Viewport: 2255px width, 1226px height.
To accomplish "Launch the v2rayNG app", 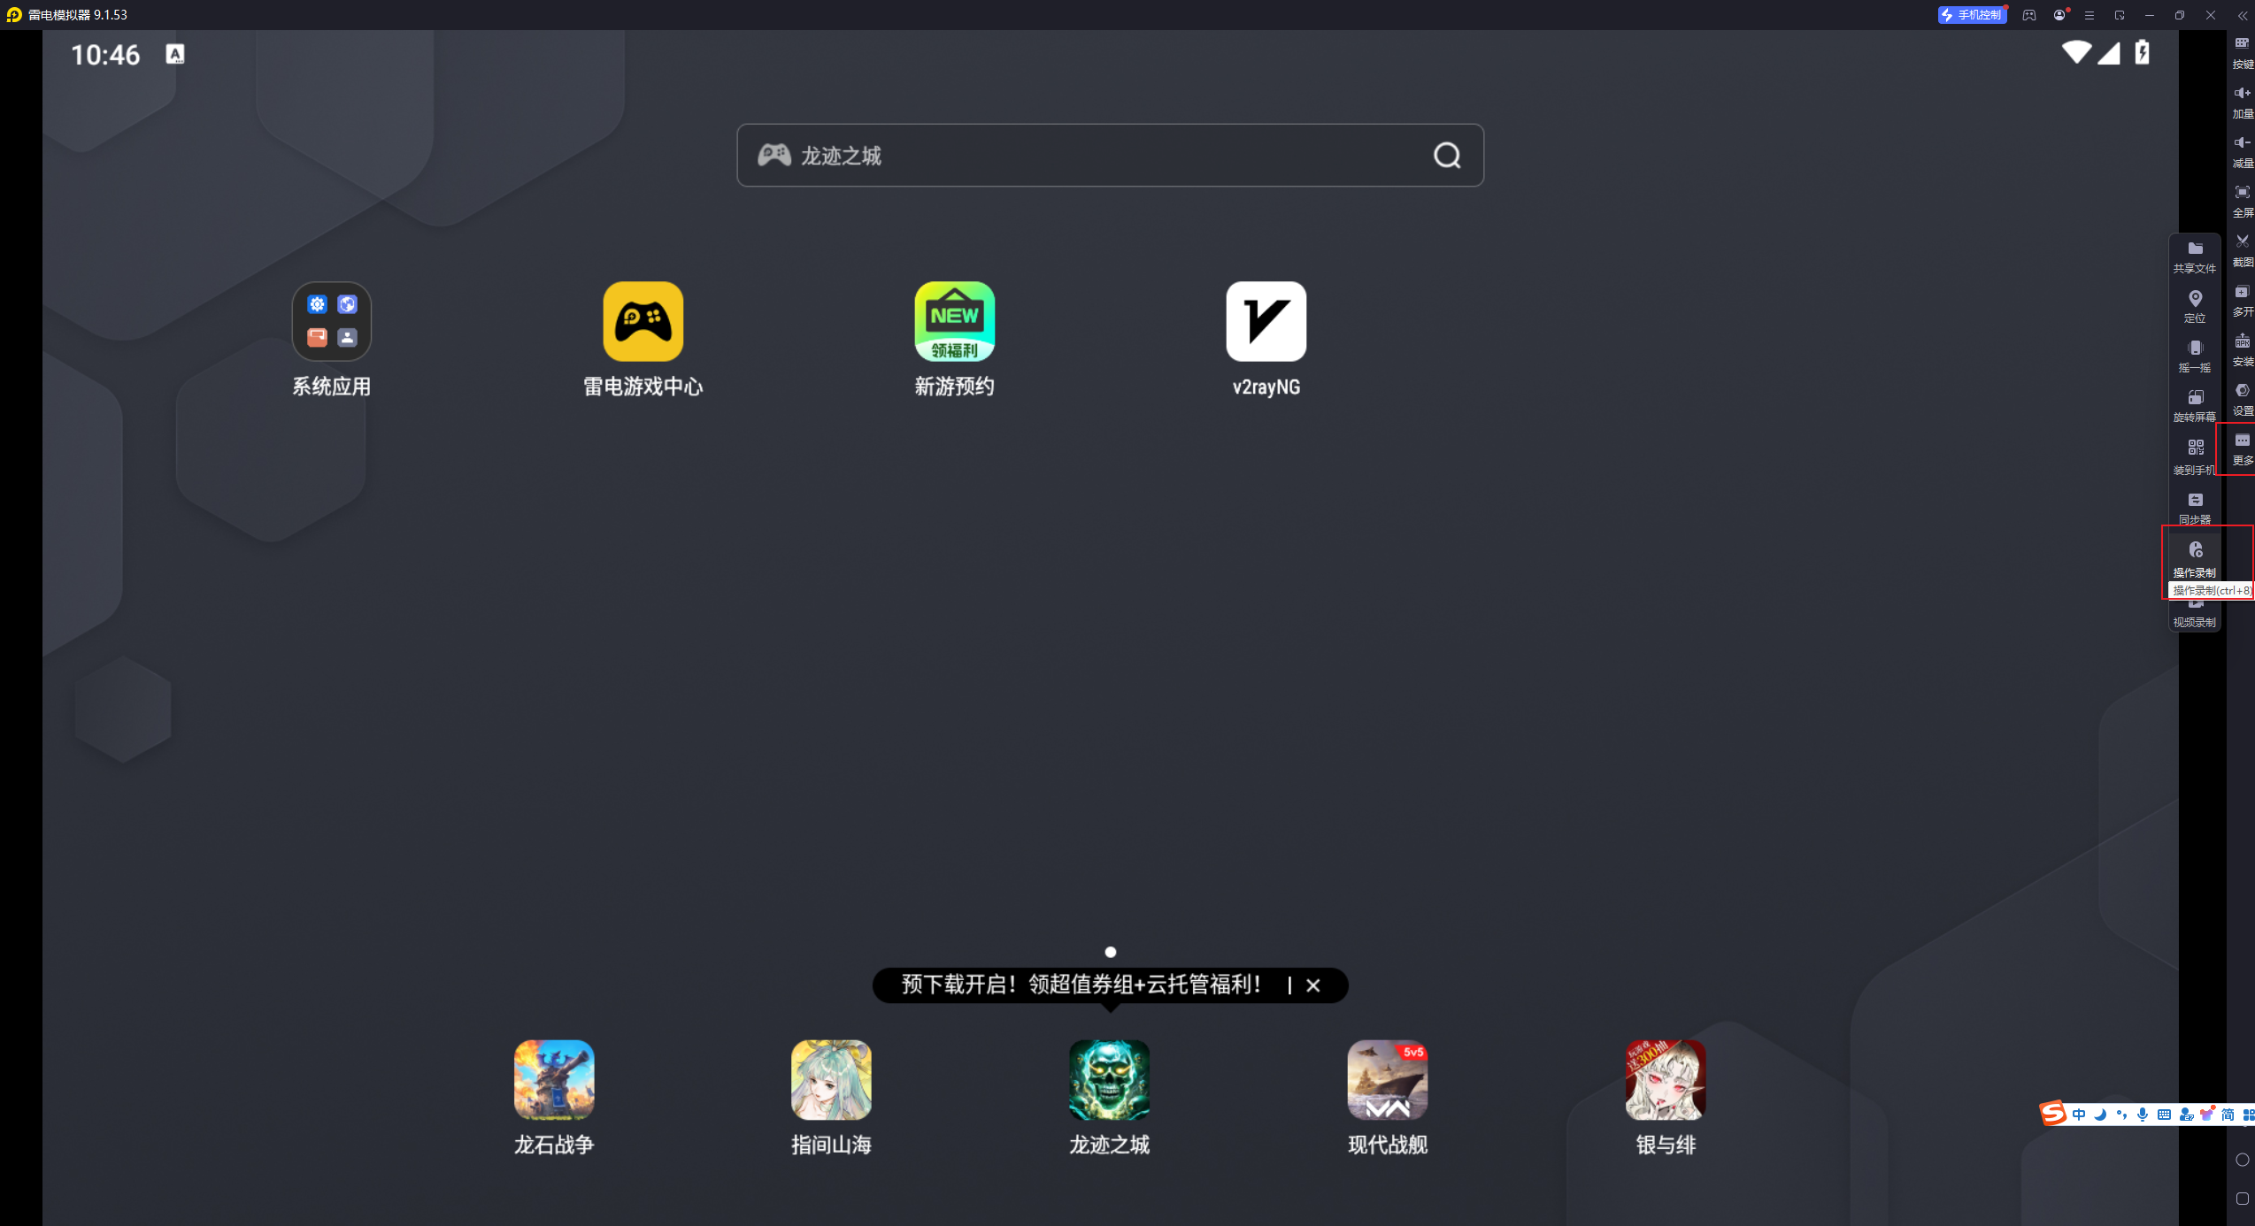I will tap(1266, 340).
